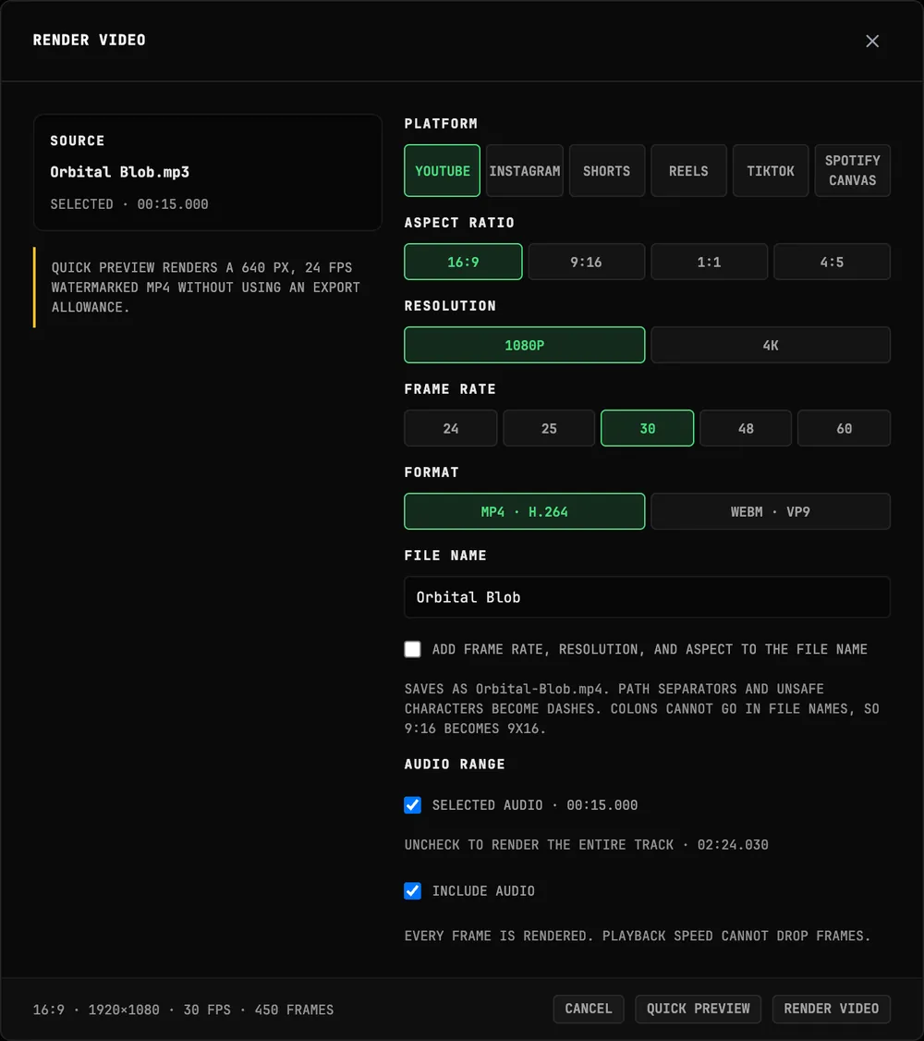Click the 'UNCHECK TO RENDER THE ENTIRE TRACK' hint

(587, 844)
